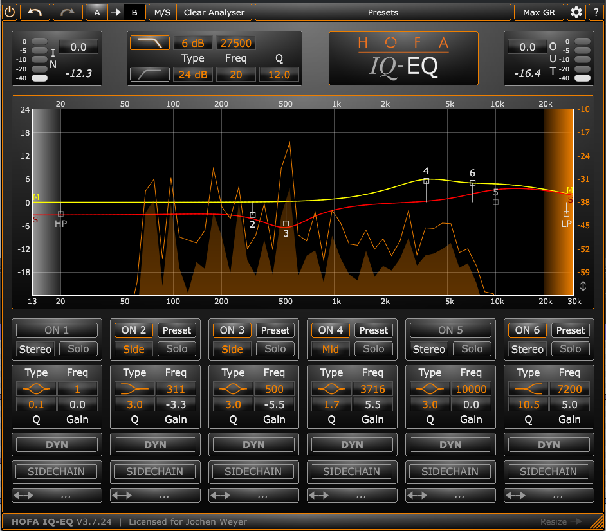This screenshot has width=606, height=531.
Task: Open band 4 Preset menu
Action: click(374, 330)
